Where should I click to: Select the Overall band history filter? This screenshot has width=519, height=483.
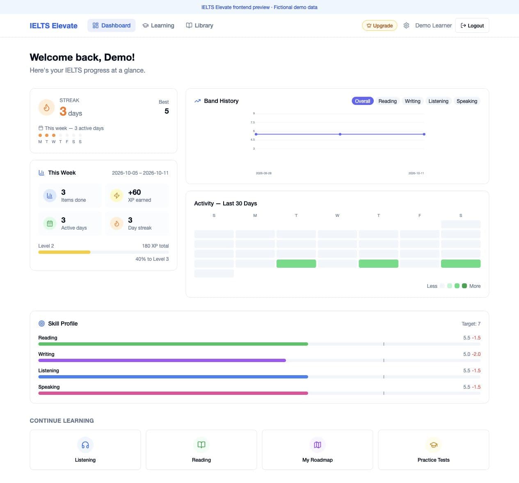click(x=363, y=101)
